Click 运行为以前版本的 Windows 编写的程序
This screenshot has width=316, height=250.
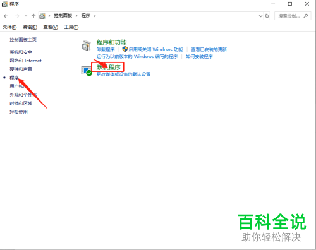[x=137, y=57]
